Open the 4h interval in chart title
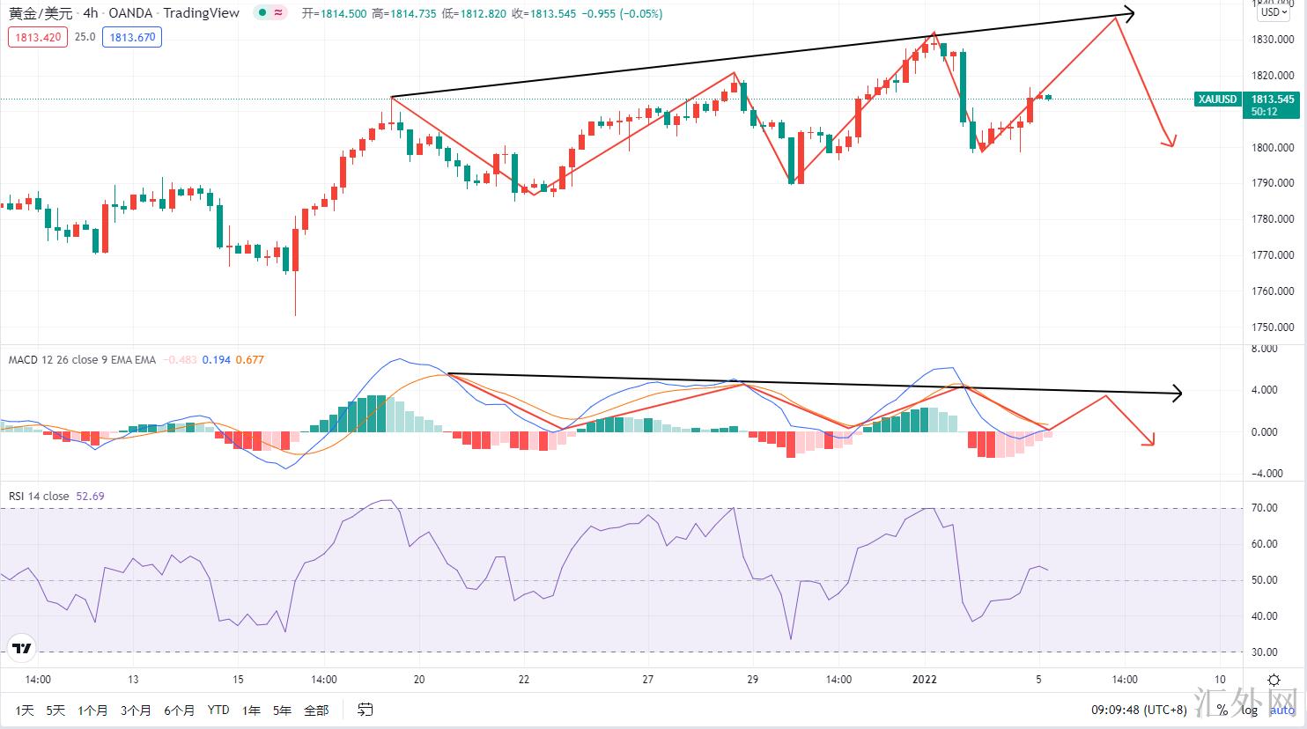The image size is (1307, 729). tap(89, 13)
